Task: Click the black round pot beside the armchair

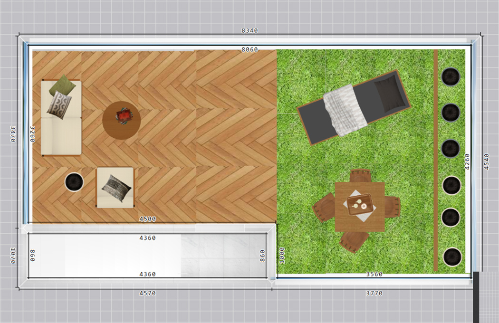Action: (74, 181)
